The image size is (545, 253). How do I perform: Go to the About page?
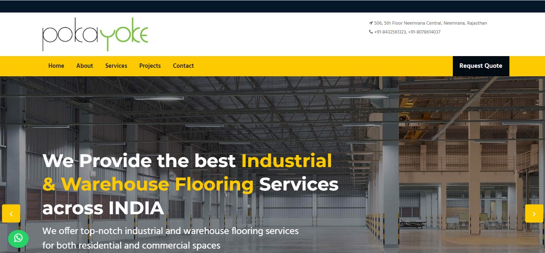tap(84, 66)
